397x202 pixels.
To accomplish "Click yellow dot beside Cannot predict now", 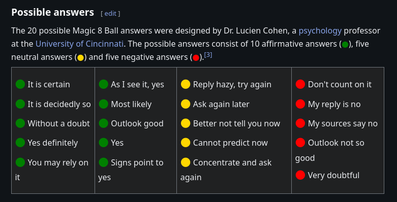I will click(186, 143).
